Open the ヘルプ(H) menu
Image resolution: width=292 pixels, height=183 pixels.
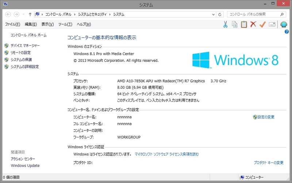(x=84, y=24)
